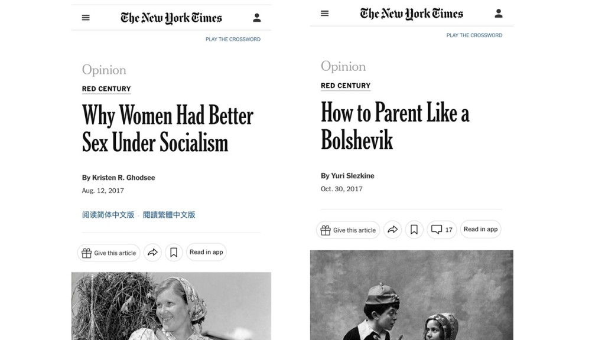Bookmark the Kristen R. Ghodsee article
Image resolution: width=605 pixels, height=340 pixels.
click(174, 253)
